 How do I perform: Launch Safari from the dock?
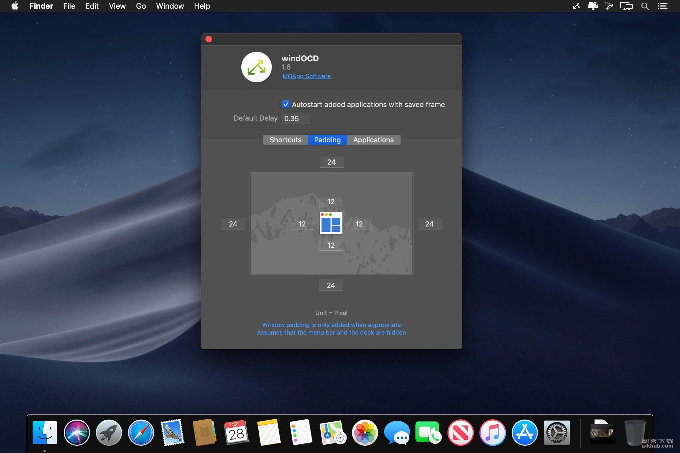click(141, 432)
